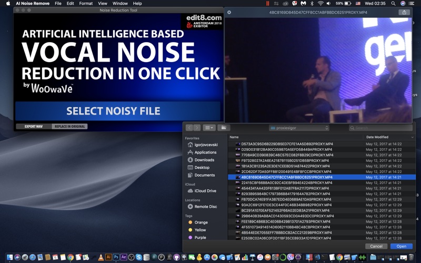The width and height of the screenshot is (421, 263).
Task: Select iCloud Drive in sidebar
Action: click(x=203, y=191)
